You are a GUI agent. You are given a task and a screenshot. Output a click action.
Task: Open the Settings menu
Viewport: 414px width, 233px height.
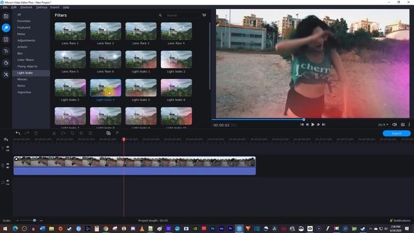coord(41,7)
